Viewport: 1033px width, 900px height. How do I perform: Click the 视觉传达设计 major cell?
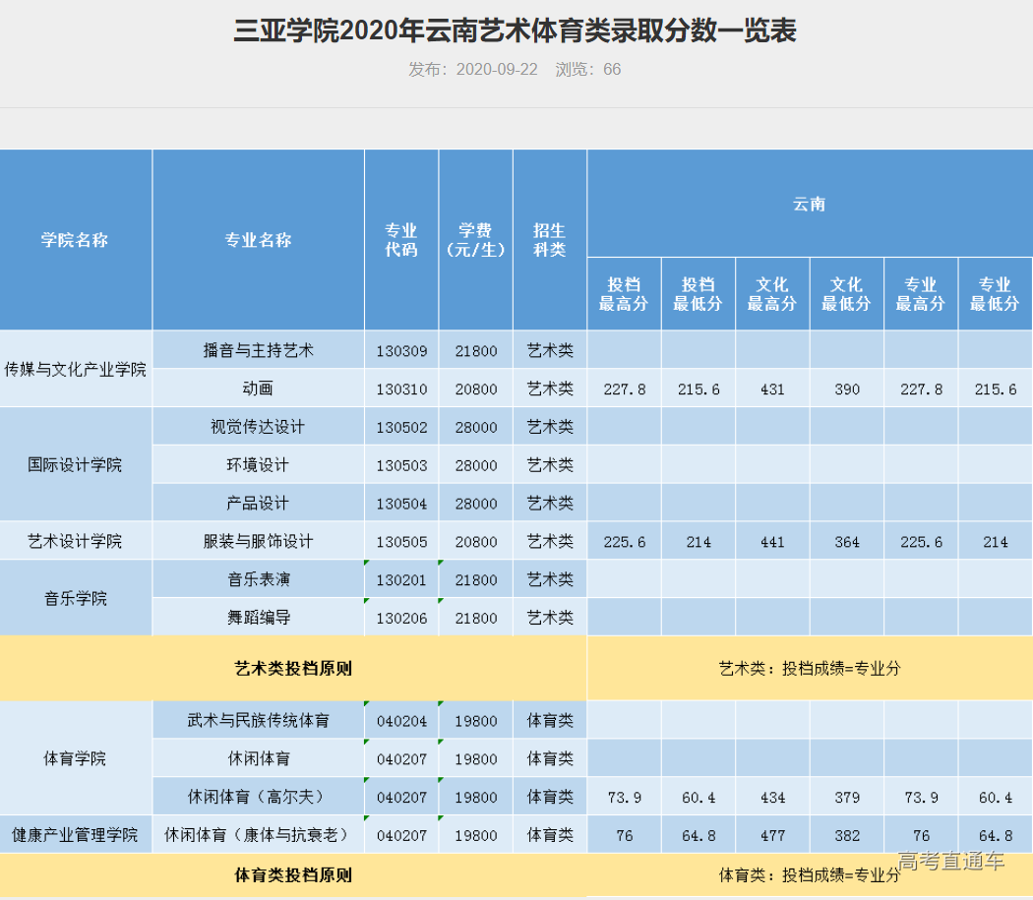click(258, 426)
